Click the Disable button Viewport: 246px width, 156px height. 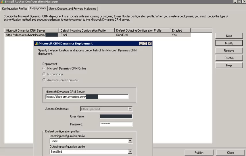tap(229, 58)
